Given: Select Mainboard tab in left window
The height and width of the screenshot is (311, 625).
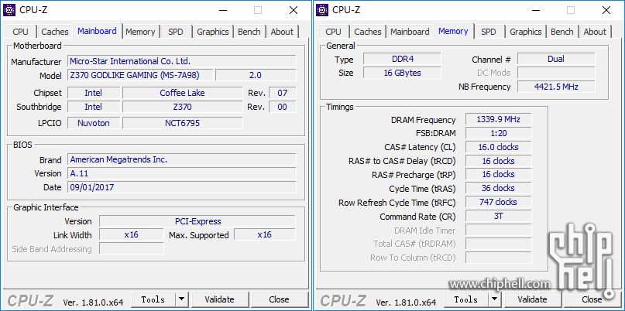Looking at the screenshot, I should coord(98,31).
